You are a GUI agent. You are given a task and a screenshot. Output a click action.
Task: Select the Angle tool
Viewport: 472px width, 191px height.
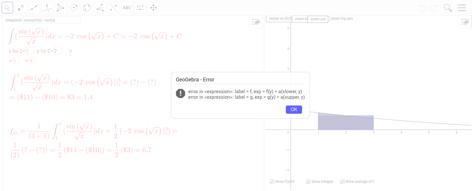click(x=100, y=8)
